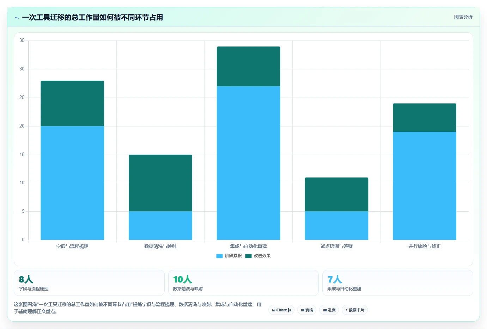The height and width of the screenshot is (329, 487).
Task: Click the green bar segment for 字段与流程梳理
Action: (72, 104)
